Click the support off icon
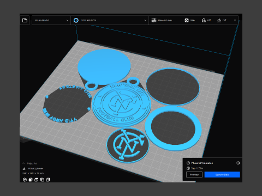 (204, 20)
